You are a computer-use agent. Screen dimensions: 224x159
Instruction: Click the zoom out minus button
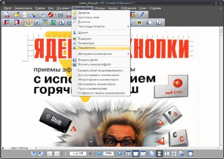pos(99,153)
